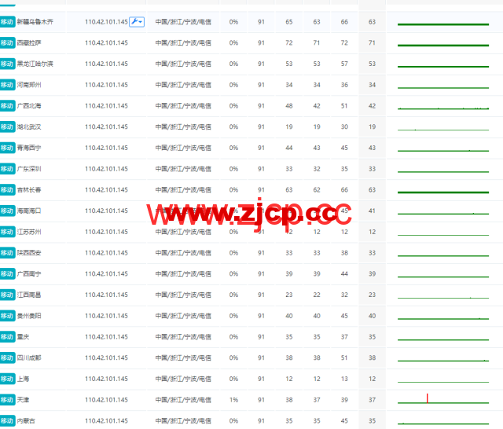
Task: Open the latency graph for 广西北海
Action: pos(443,108)
